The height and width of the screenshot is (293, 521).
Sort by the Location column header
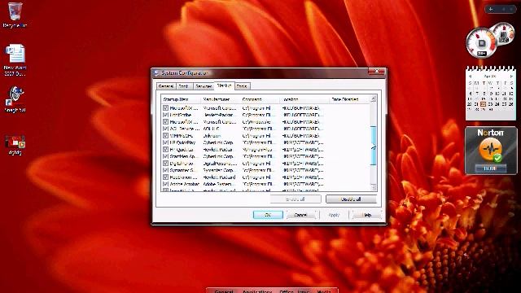pos(304,99)
